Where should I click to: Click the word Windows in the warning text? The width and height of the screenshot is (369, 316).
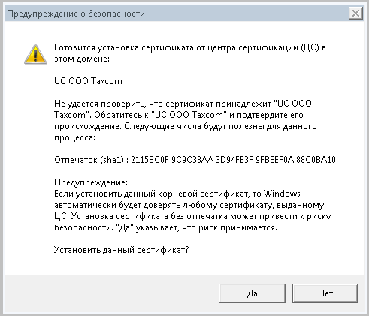(282, 194)
